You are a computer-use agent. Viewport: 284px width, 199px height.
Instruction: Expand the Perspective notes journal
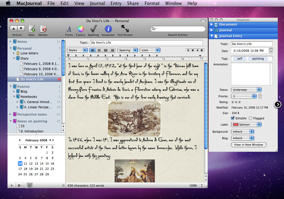pyautogui.click(x=11, y=114)
